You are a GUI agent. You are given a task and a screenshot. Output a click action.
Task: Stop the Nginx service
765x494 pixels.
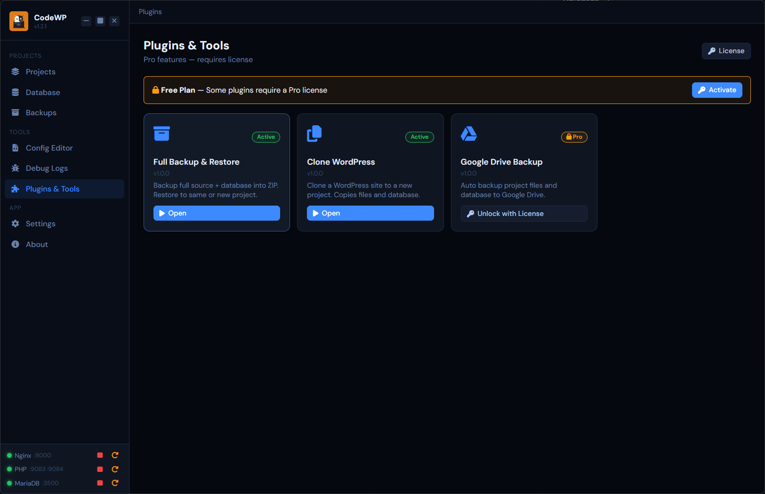click(x=100, y=455)
